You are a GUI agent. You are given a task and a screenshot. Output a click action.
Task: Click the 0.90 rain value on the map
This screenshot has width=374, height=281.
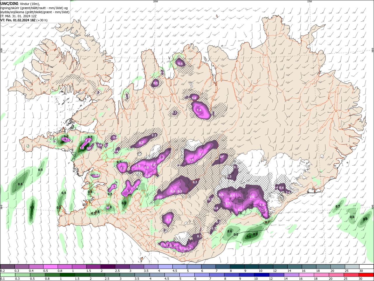pyautogui.click(x=109, y=207)
